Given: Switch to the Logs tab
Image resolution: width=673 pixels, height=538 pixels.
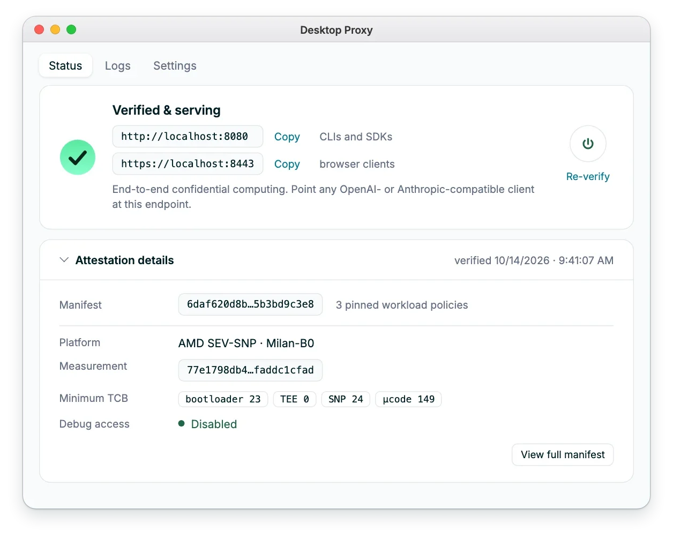Looking at the screenshot, I should tap(118, 66).
